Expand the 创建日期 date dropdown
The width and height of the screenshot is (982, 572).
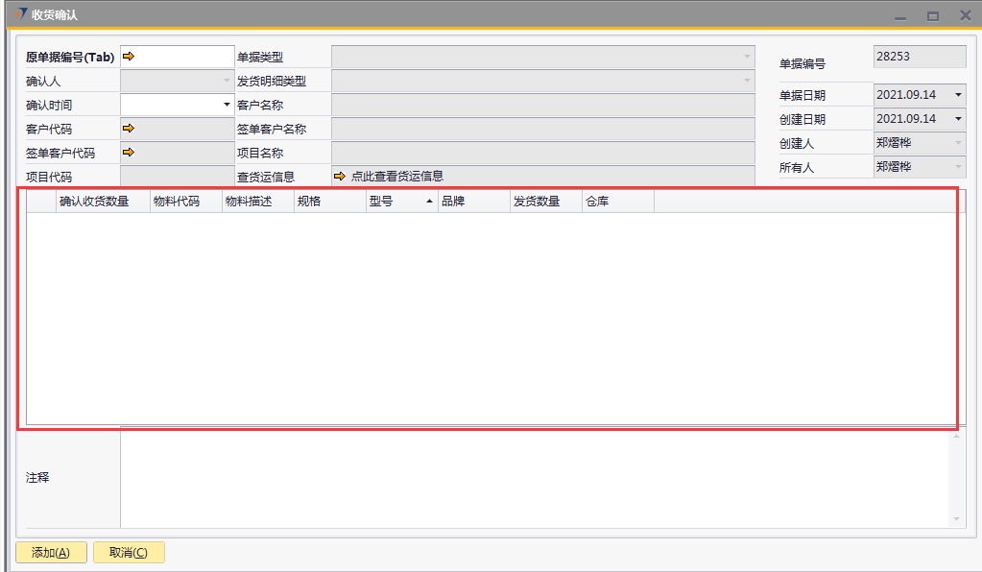(x=957, y=119)
